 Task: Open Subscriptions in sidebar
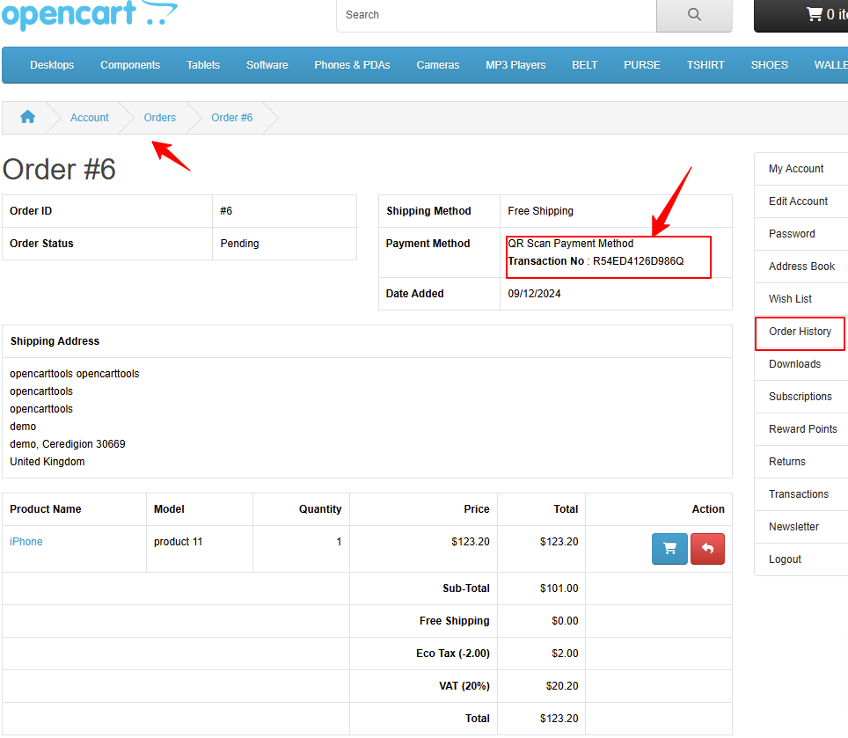(x=801, y=397)
